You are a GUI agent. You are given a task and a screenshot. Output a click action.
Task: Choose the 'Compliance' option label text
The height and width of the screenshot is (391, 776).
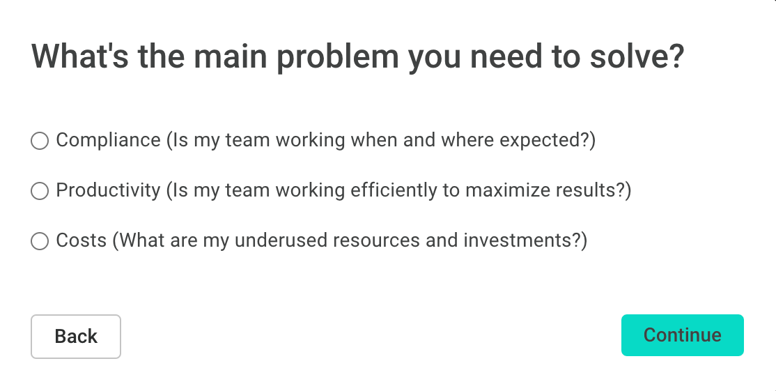click(109, 141)
